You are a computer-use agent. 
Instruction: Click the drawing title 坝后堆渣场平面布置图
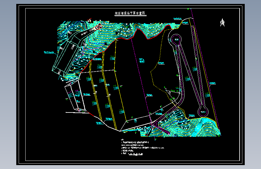pyautogui.click(x=130, y=13)
